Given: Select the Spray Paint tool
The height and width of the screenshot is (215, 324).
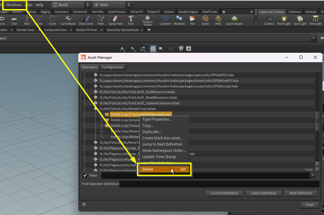Looking at the screenshot, I should [116, 20].
